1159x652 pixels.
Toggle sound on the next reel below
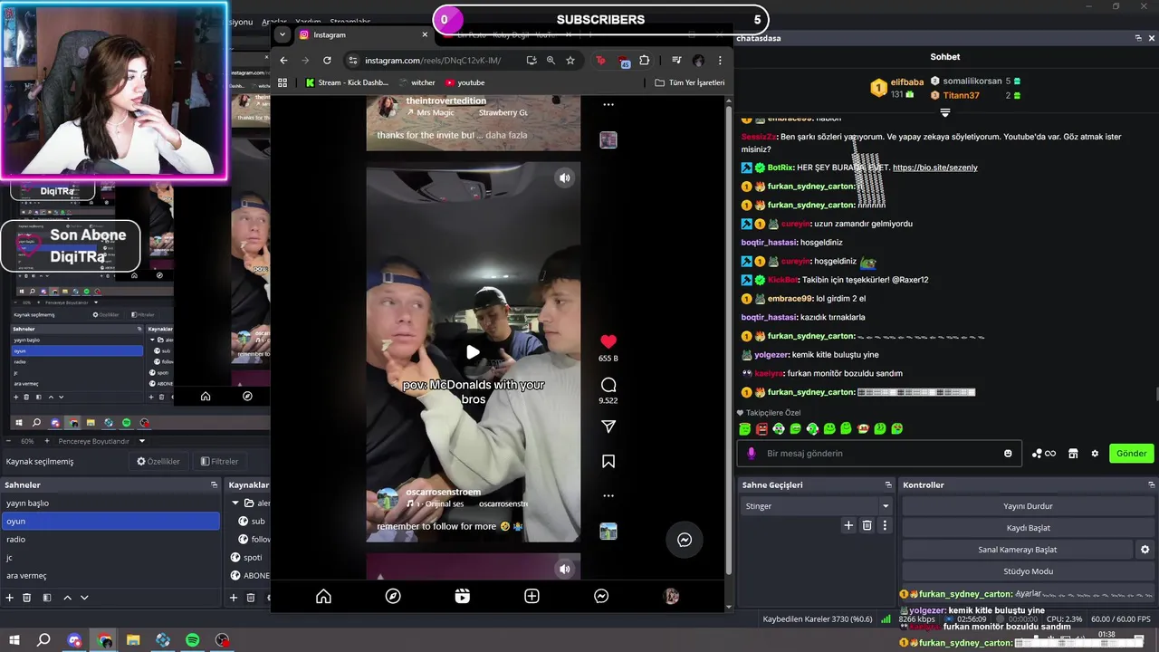coord(564,569)
